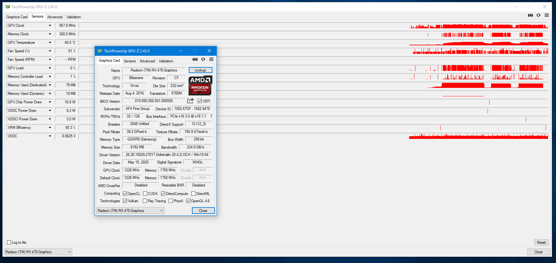This screenshot has height=263, width=556.
Task: Close the front GPU-Z window with X
Action: 209,51
